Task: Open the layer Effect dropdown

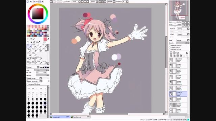Action: 188,34
